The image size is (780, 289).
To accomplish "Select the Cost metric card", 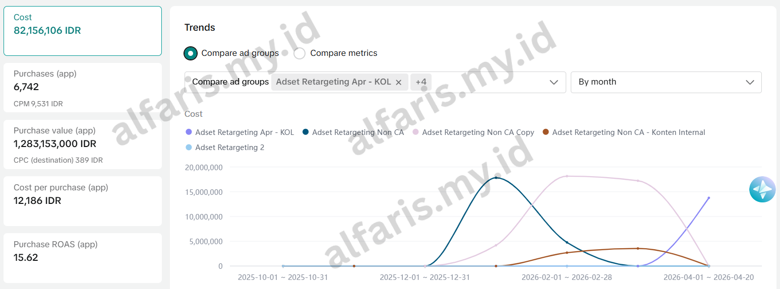I will click(83, 31).
